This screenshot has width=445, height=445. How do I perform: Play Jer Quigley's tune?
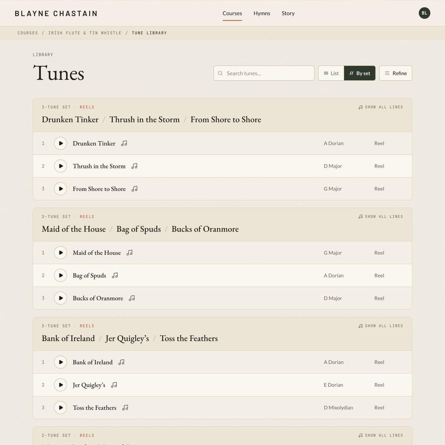[x=60, y=385]
